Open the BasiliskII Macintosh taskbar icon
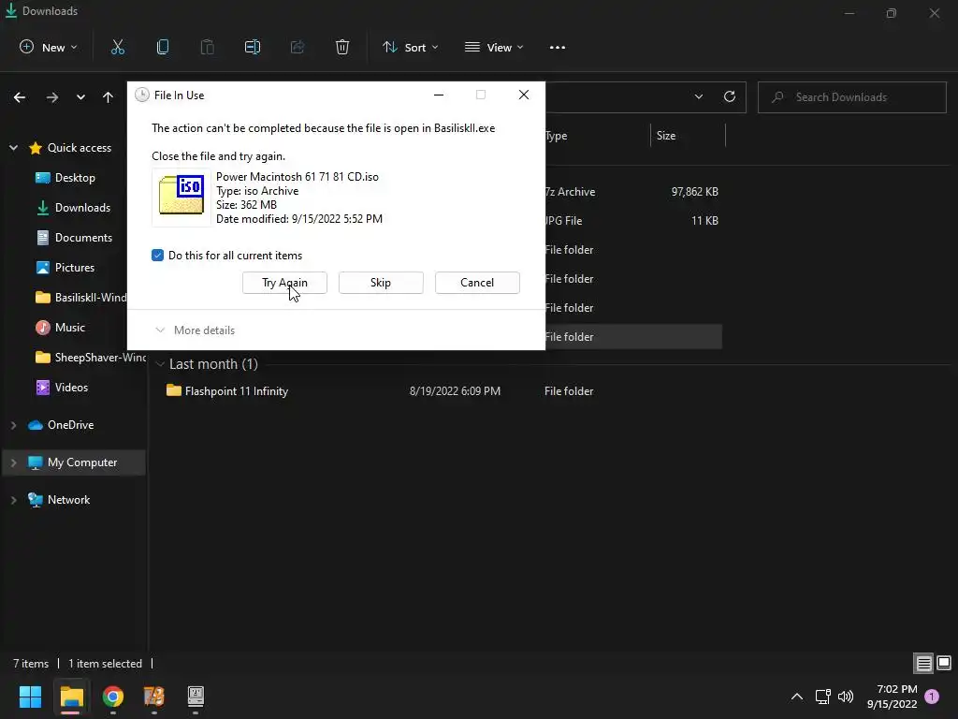The height and width of the screenshot is (719, 958). 196,697
